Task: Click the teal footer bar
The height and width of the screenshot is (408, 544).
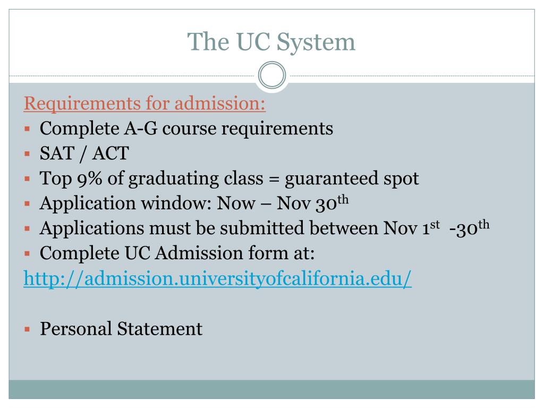Action: [x=271, y=389]
